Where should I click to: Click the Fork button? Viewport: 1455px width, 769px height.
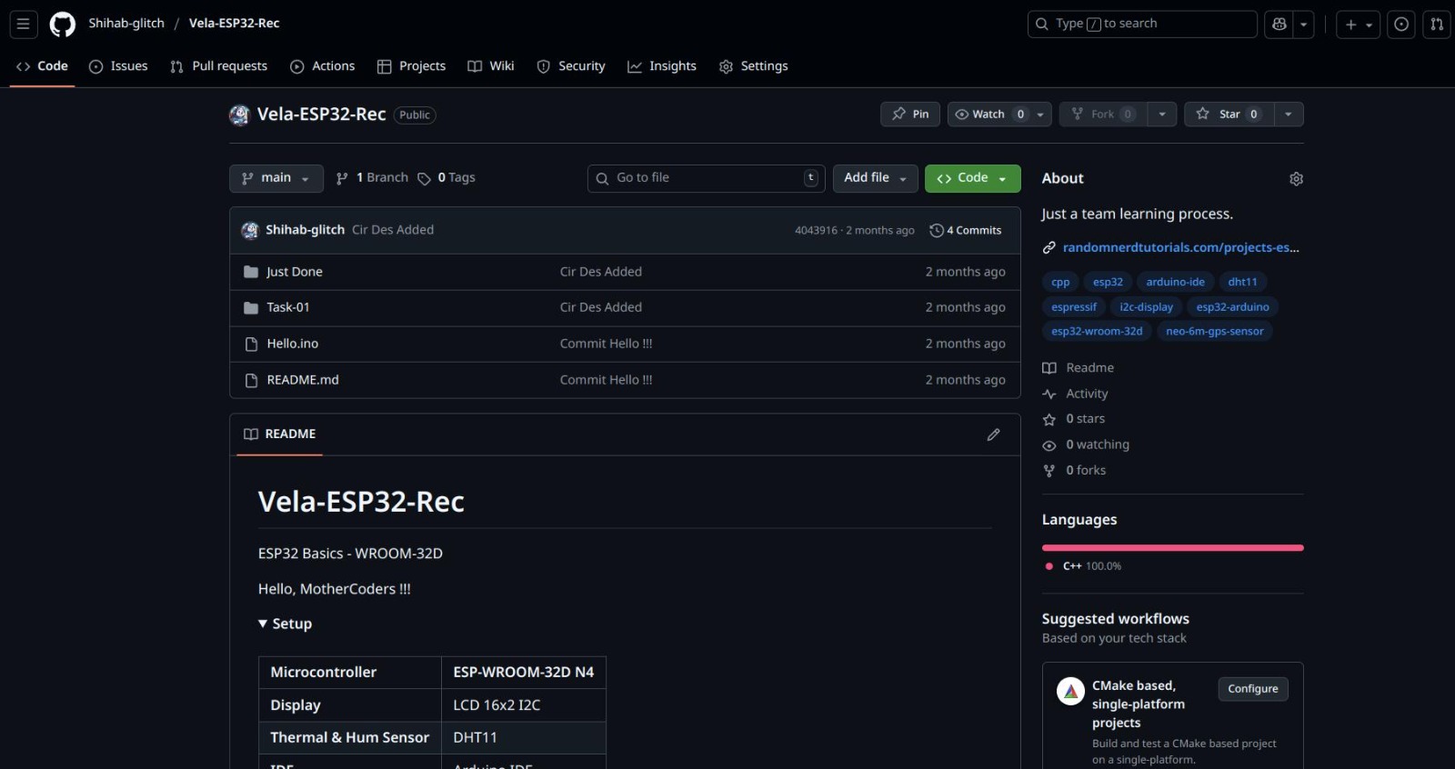pos(1103,115)
